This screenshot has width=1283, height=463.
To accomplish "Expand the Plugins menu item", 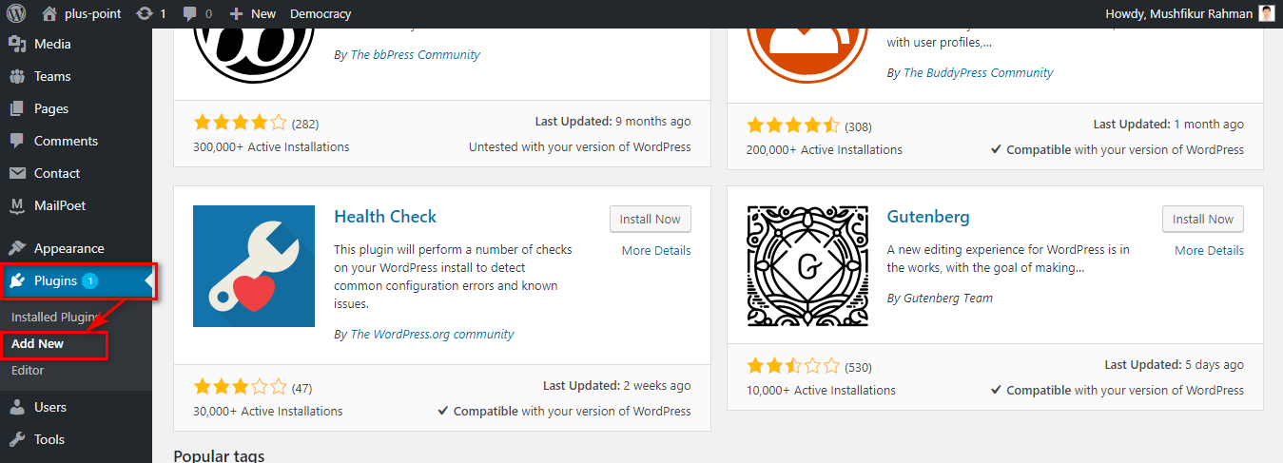I will [x=76, y=280].
